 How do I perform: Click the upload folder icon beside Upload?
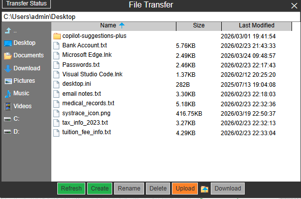pyautogui.click(x=204, y=189)
